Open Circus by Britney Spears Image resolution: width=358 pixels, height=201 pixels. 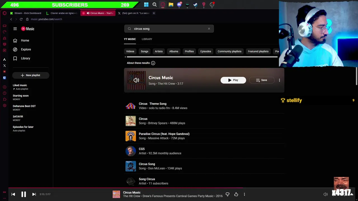coord(204,121)
